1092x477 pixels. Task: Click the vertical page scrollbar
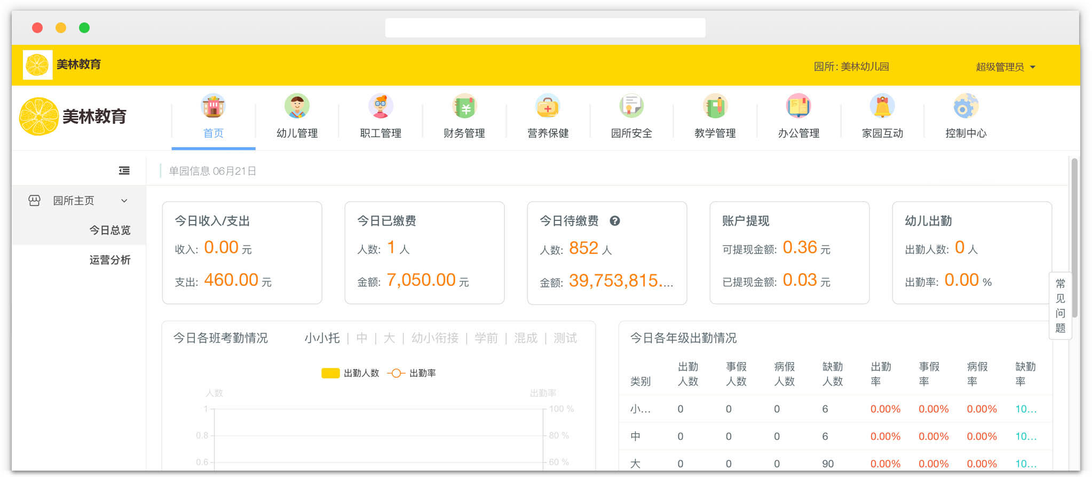1075,237
